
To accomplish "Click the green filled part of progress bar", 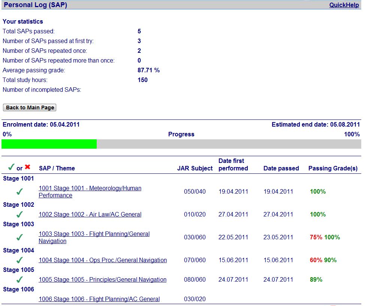I will pos(49,144).
